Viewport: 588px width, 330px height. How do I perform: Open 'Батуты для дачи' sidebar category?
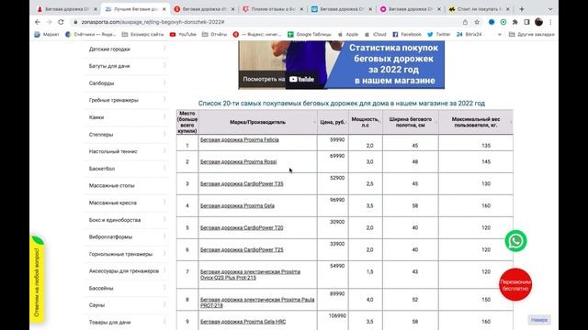click(x=109, y=66)
